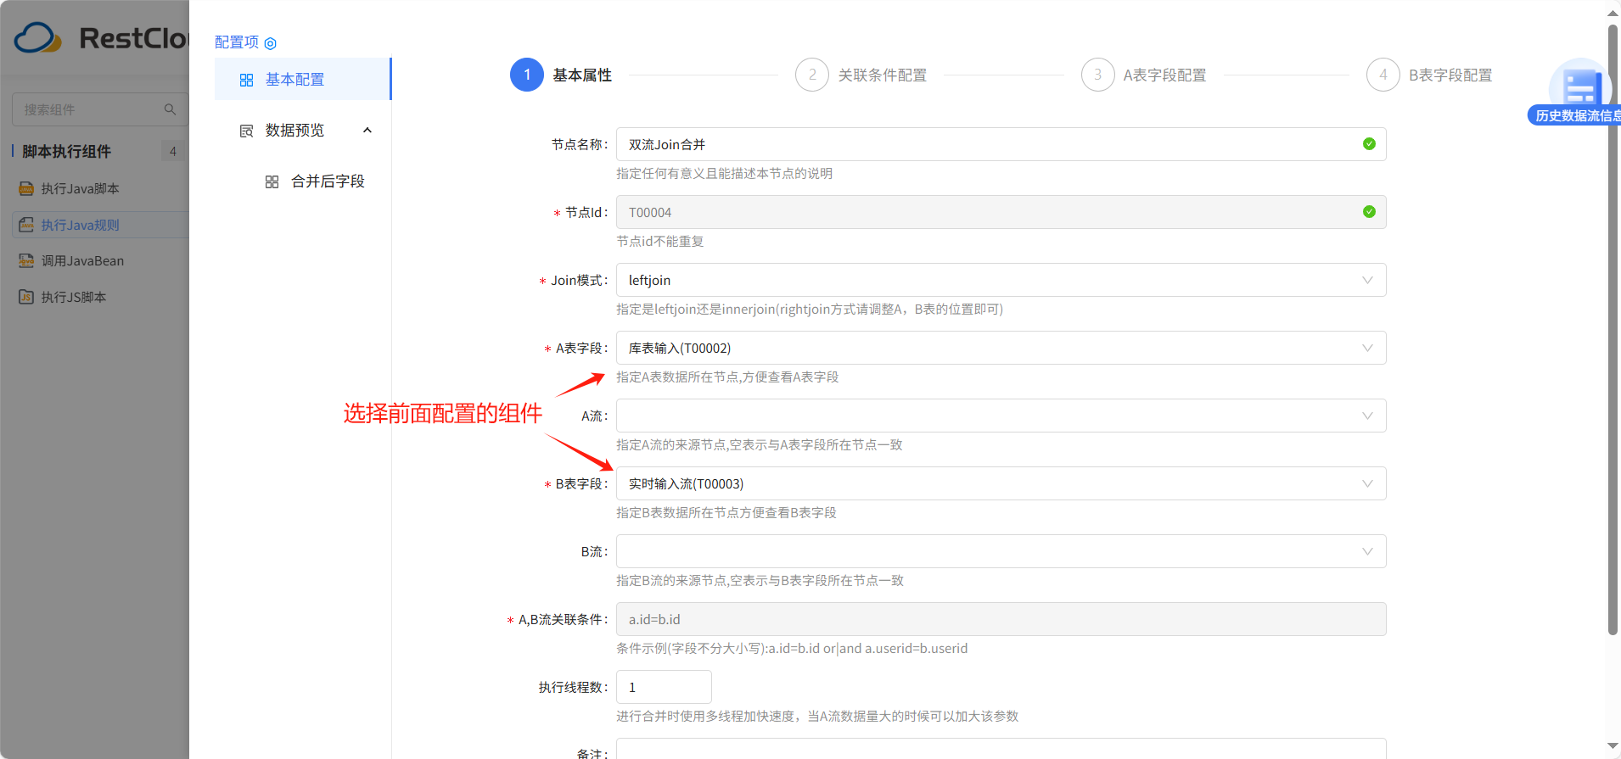
Task: Click the 配置项 heading
Action: pyautogui.click(x=237, y=42)
